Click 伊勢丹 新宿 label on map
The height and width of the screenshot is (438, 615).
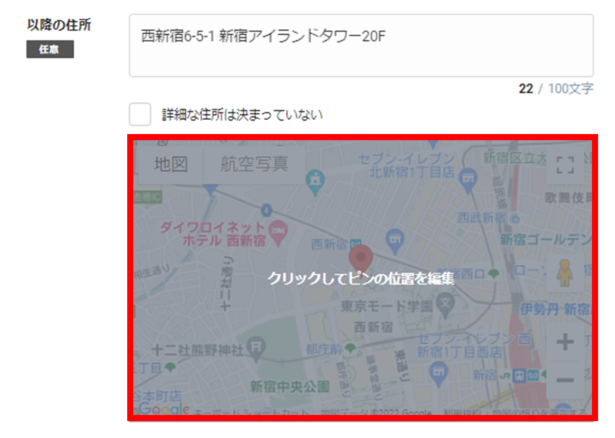(x=555, y=309)
